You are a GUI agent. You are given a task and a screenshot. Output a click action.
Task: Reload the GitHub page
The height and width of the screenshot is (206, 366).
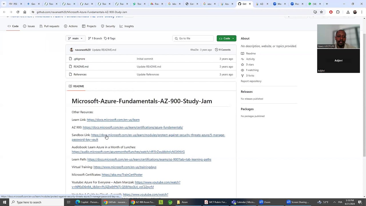pyautogui.click(x=18, y=12)
